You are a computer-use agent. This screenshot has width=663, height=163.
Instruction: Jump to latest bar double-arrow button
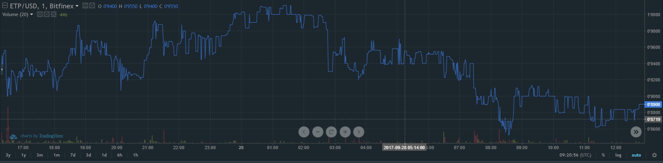click(x=636, y=132)
